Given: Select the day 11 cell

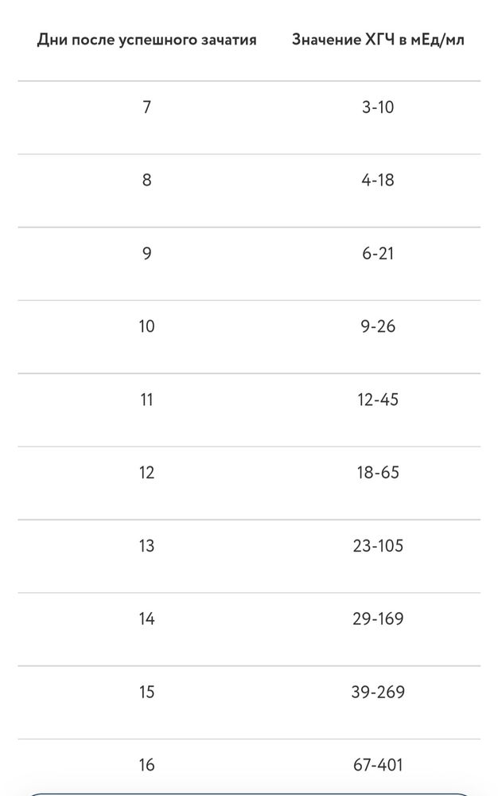Looking at the screenshot, I should coord(146,400).
